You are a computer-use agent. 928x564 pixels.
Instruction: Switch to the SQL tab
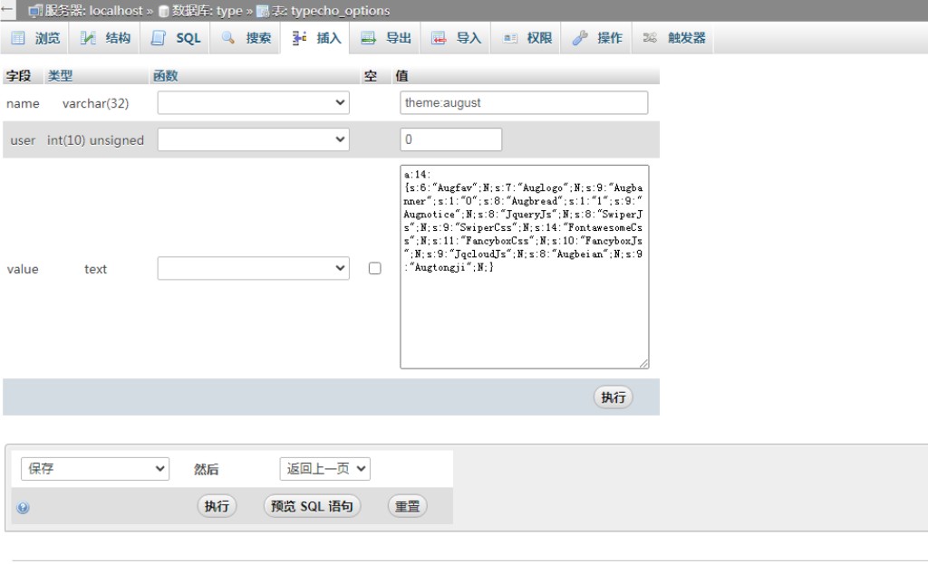pyautogui.click(x=176, y=38)
